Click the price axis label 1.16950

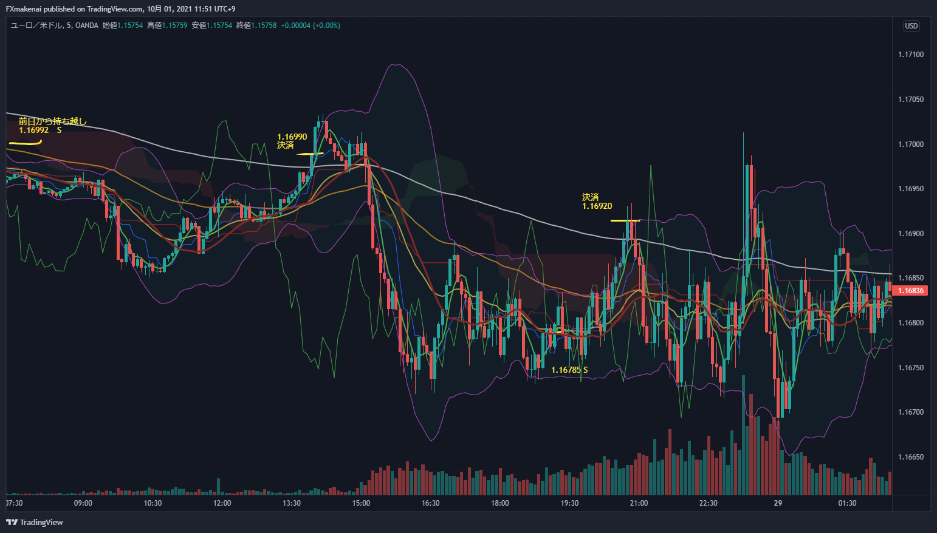[x=911, y=189]
